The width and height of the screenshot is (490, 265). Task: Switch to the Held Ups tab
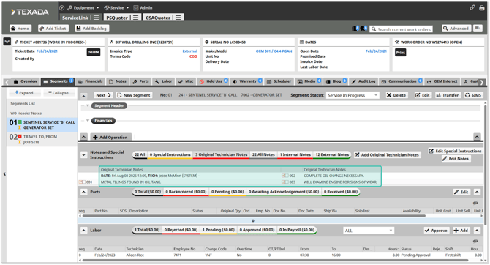click(x=214, y=81)
